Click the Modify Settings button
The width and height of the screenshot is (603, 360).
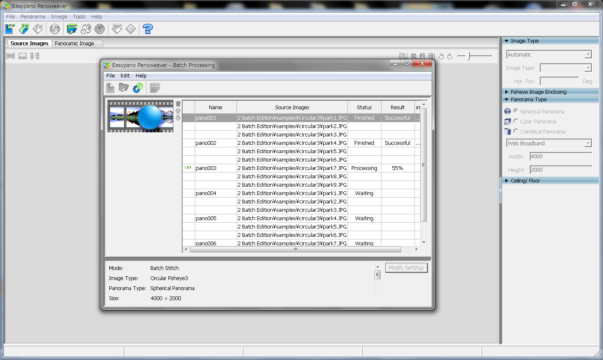click(x=406, y=267)
